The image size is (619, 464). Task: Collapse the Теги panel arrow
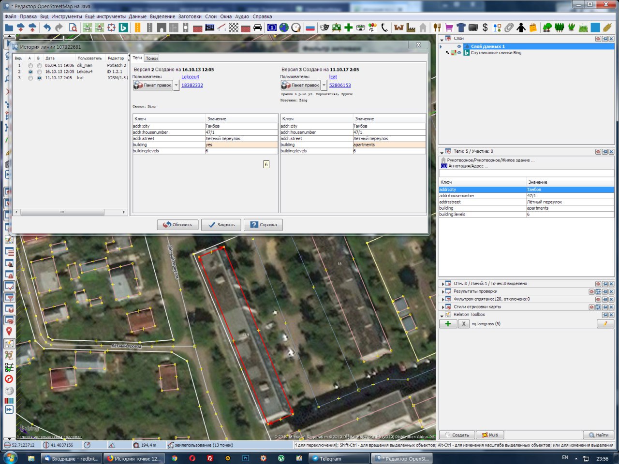click(x=442, y=152)
